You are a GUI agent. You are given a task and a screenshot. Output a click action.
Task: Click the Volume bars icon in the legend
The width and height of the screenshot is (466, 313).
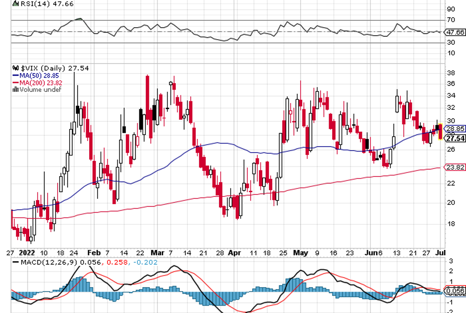click(x=16, y=89)
